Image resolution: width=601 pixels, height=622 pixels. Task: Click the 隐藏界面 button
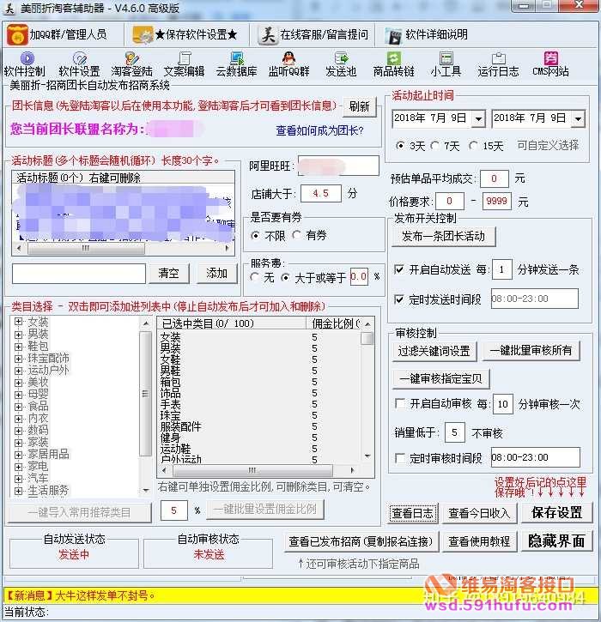pyautogui.click(x=556, y=541)
